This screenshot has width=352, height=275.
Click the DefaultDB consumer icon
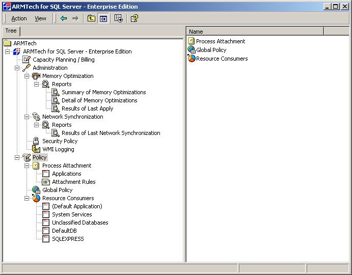(46, 231)
